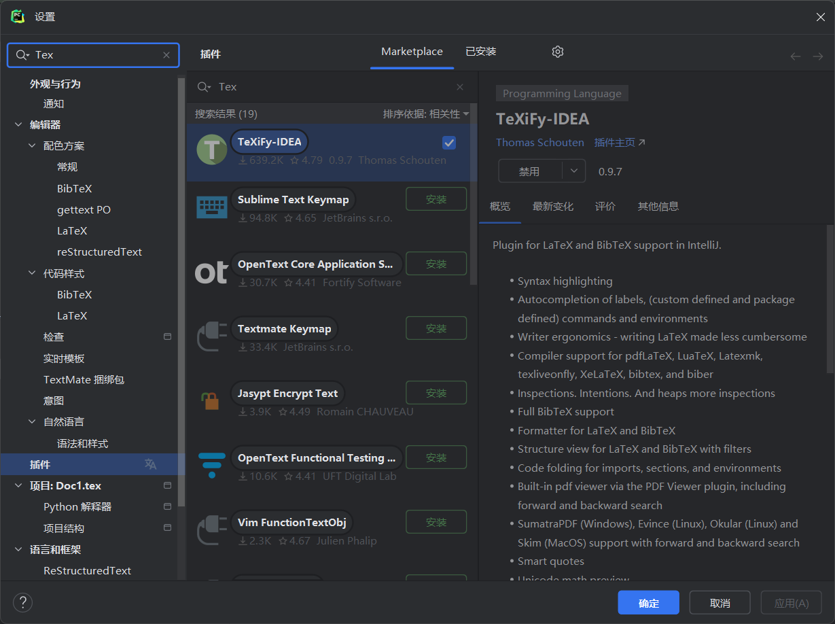Click the settings search magnifier icon

22,55
